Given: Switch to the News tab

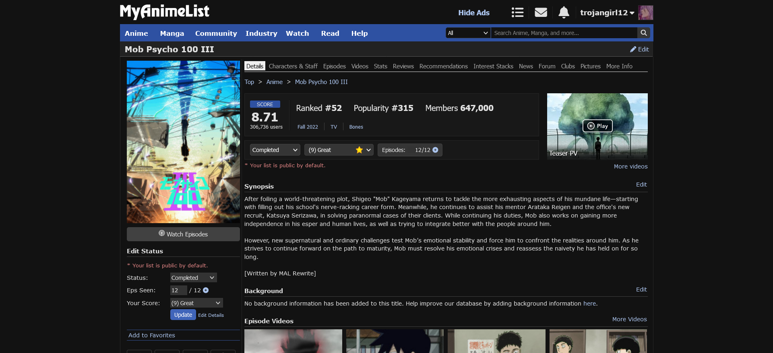Looking at the screenshot, I should [x=526, y=66].
